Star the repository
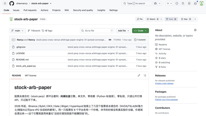Image resolution: width=206 pixels, height=116 pixels. [186, 19]
